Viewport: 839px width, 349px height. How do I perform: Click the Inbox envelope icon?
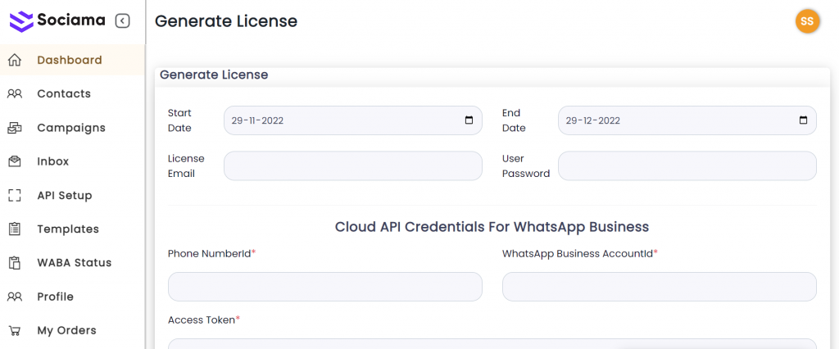click(x=14, y=161)
